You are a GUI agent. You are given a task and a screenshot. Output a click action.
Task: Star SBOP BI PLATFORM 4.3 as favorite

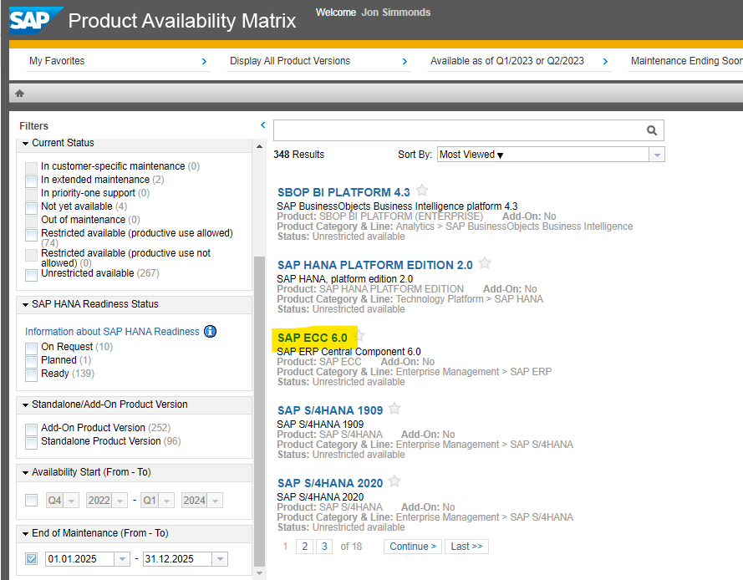[422, 191]
